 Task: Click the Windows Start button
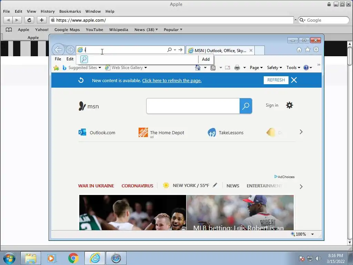(x=9, y=258)
